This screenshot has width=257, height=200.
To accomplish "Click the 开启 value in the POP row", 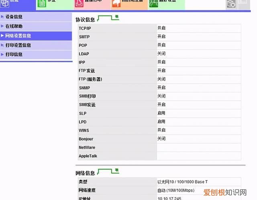I will tap(161, 45).
